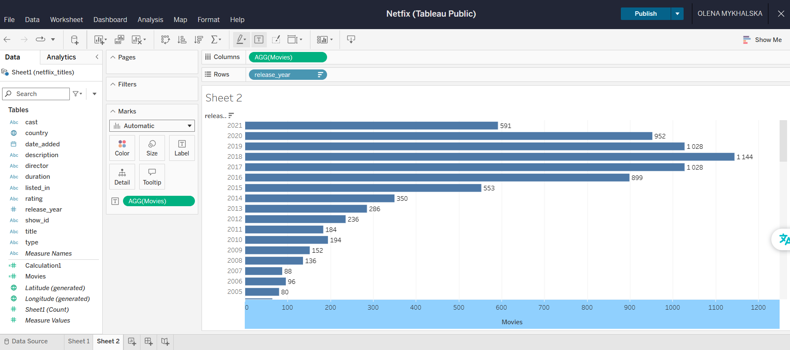790x350 pixels.
Task: Click the Duplicate sheet icon
Action: pyautogui.click(x=119, y=39)
